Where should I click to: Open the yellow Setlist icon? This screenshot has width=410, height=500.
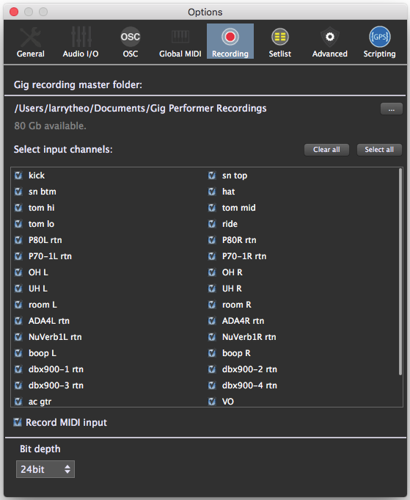[x=279, y=37]
